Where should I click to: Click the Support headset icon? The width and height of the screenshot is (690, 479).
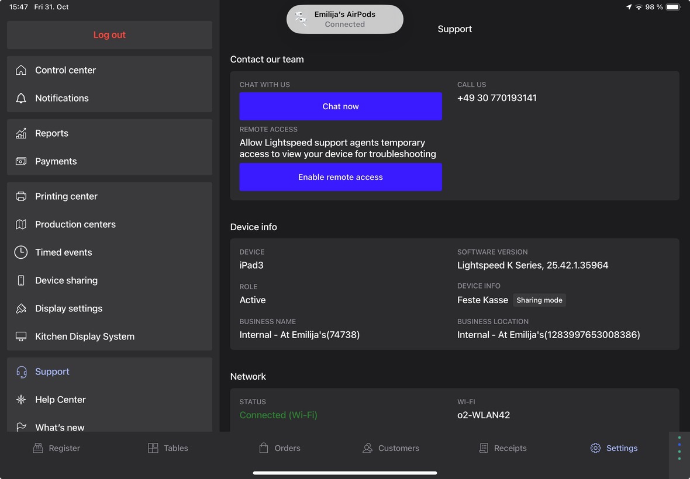point(21,372)
